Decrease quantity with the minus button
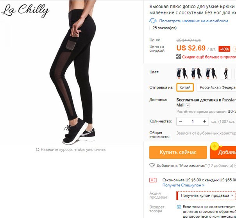 pyautogui.click(x=181, y=121)
